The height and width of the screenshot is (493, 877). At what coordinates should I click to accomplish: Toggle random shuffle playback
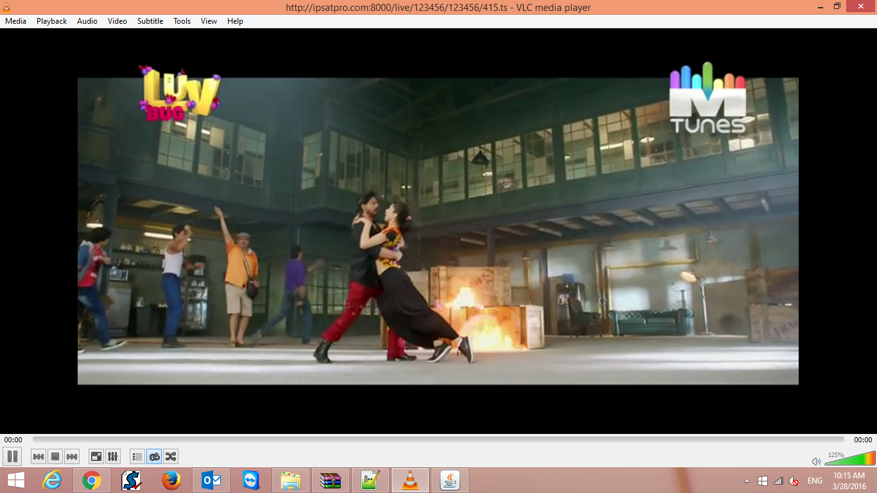click(x=171, y=456)
